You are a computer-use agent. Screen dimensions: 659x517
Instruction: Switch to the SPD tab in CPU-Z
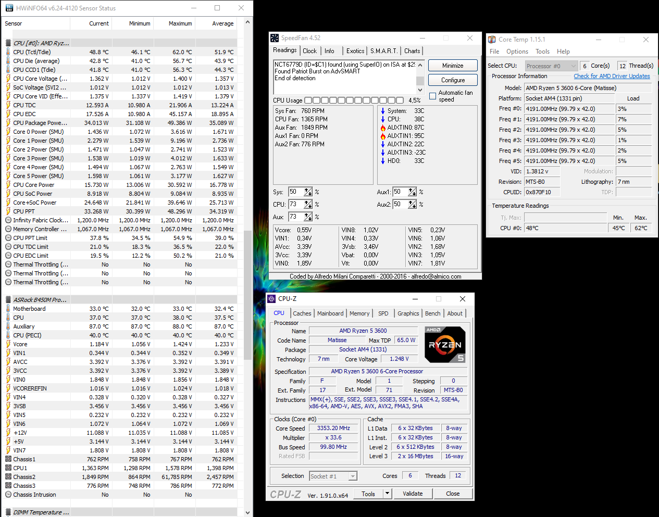[383, 313]
